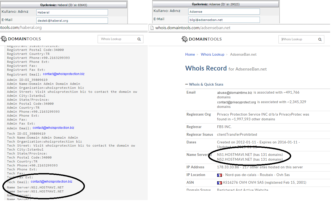The width and height of the screenshot is (332, 220).
Task: Open the Whois Lookup breadcrumb link
Action: [212, 54]
